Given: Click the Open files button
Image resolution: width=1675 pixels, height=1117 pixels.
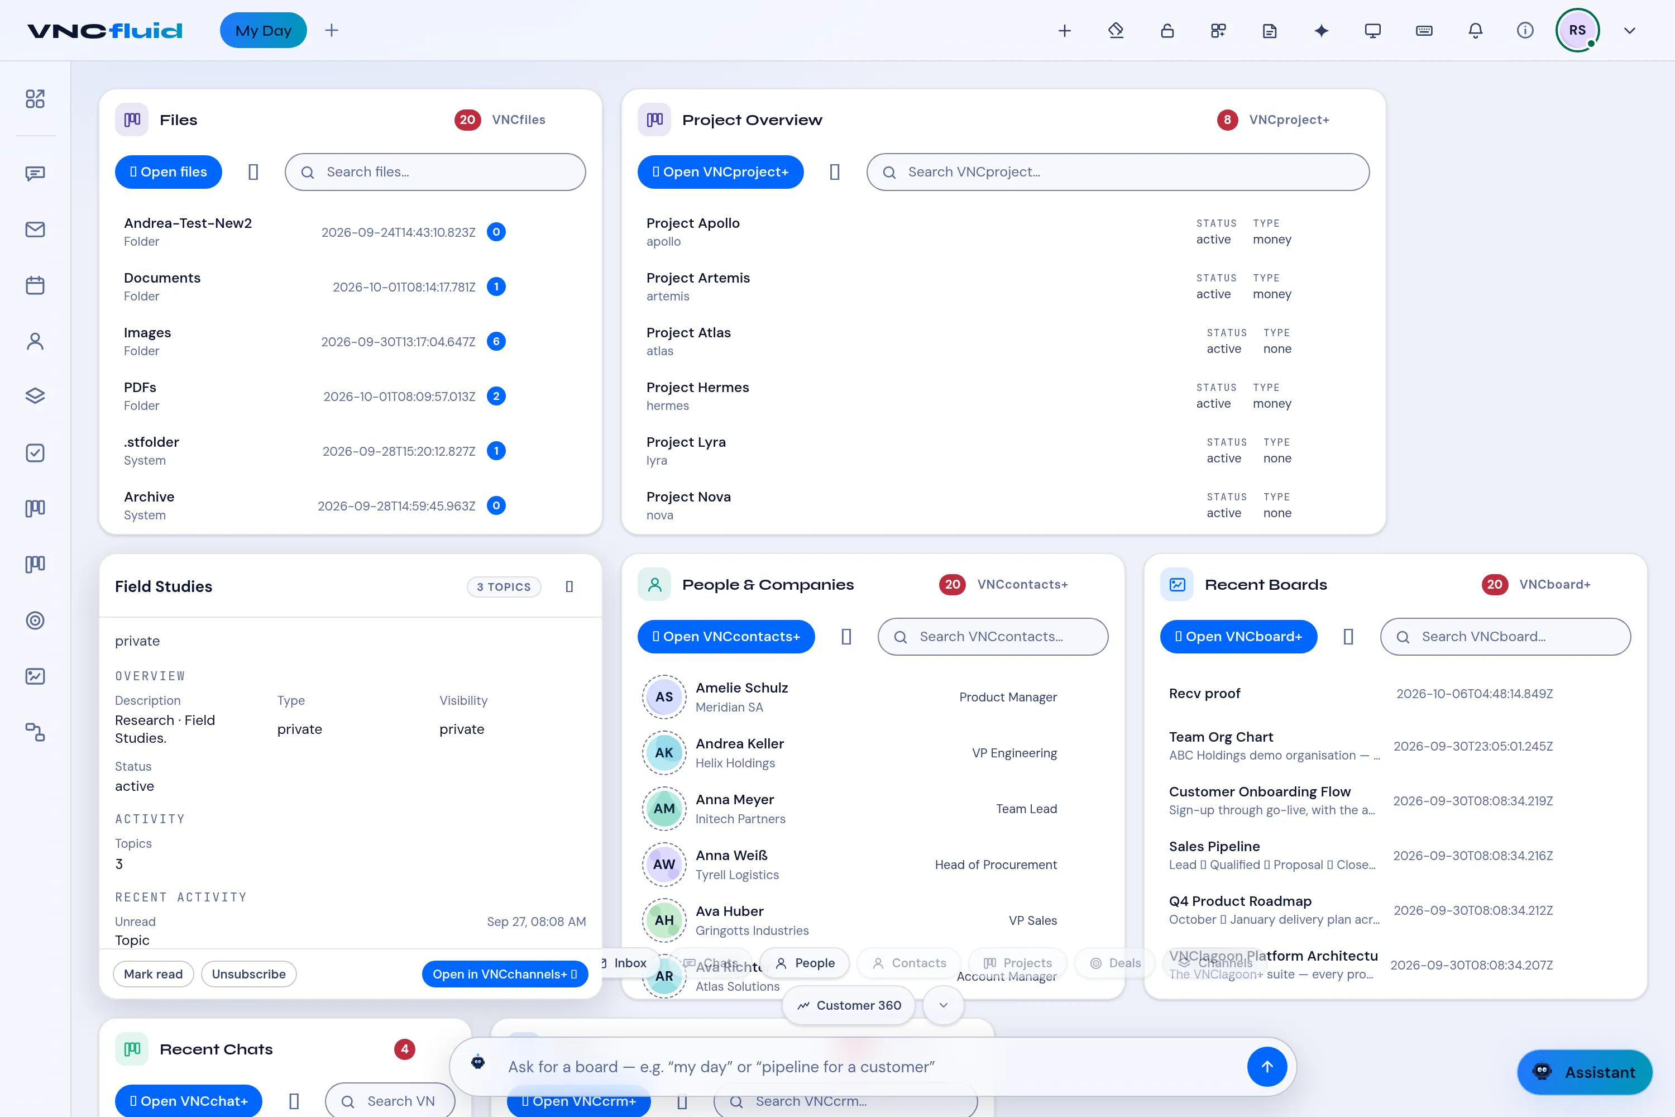Looking at the screenshot, I should (169, 171).
